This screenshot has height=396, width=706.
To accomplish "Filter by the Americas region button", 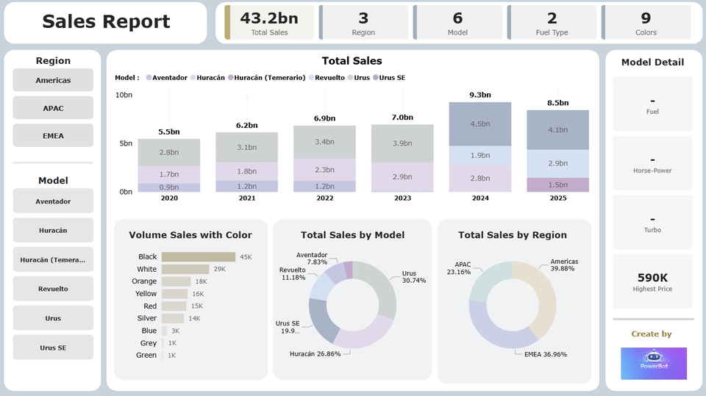I will click(x=53, y=80).
